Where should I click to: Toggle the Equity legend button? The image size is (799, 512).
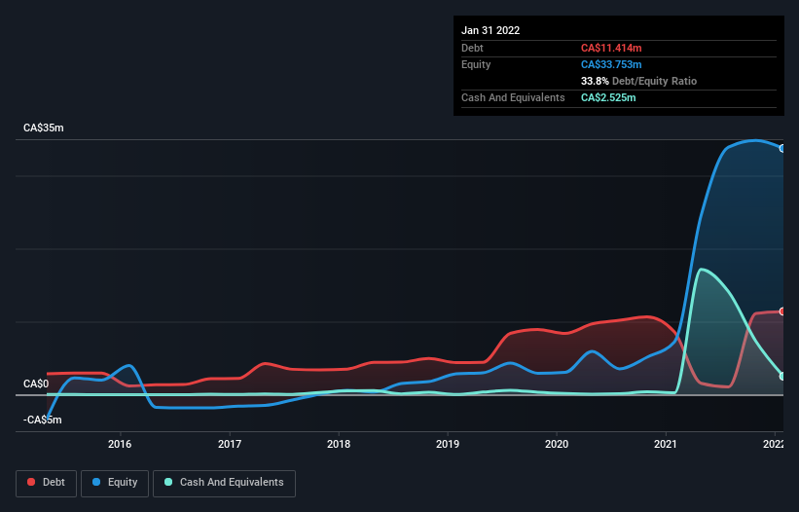[115, 483]
